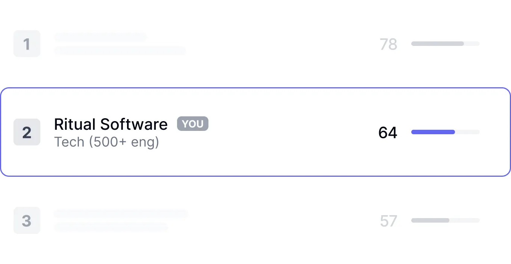
Task: Open the Ritual Software company name
Action: click(x=111, y=124)
